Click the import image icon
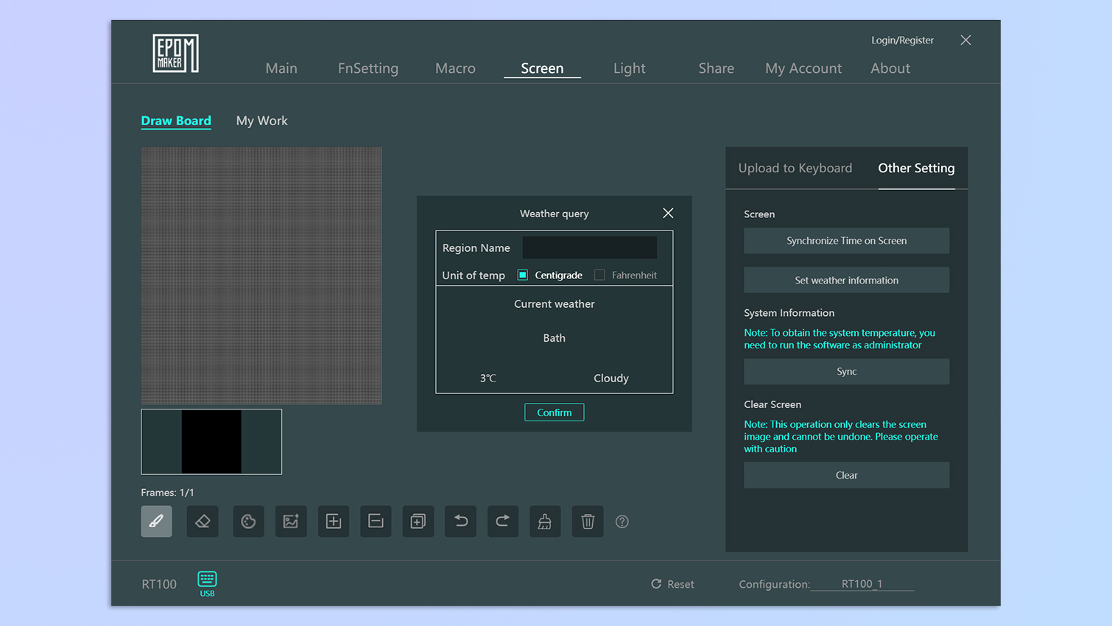The width and height of the screenshot is (1112, 626). pos(291,521)
